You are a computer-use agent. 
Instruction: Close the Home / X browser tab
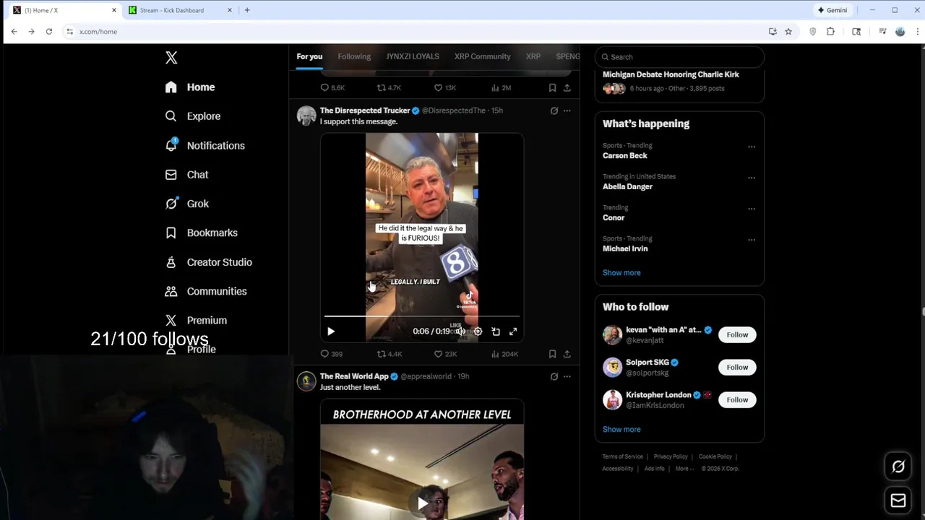tap(113, 10)
